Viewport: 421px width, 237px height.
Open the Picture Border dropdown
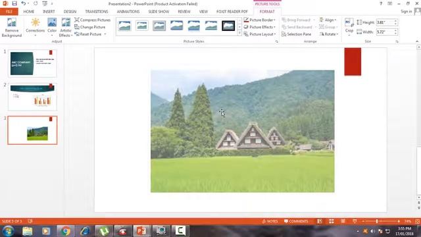260,20
